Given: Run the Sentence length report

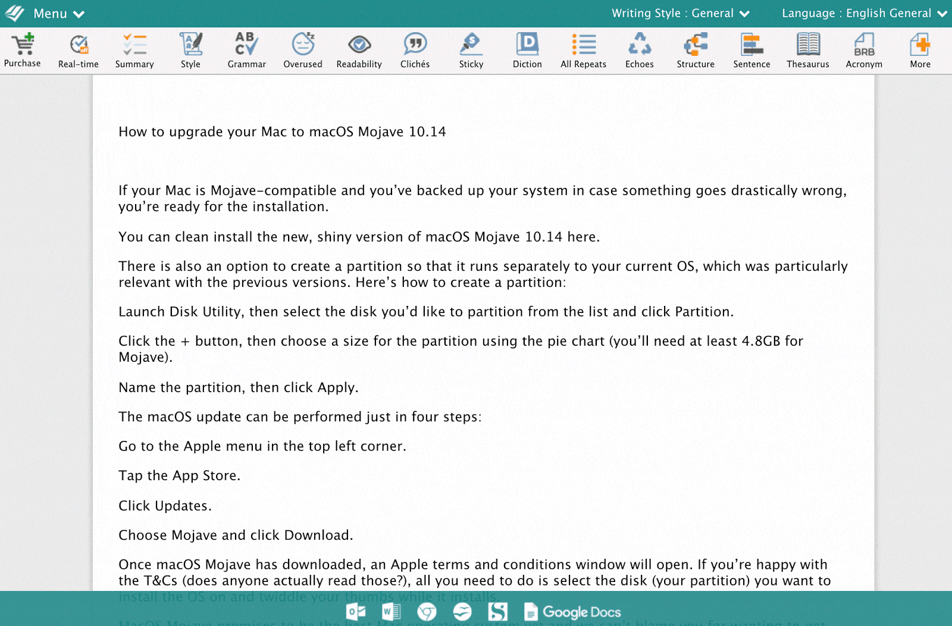Looking at the screenshot, I should tap(751, 51).
